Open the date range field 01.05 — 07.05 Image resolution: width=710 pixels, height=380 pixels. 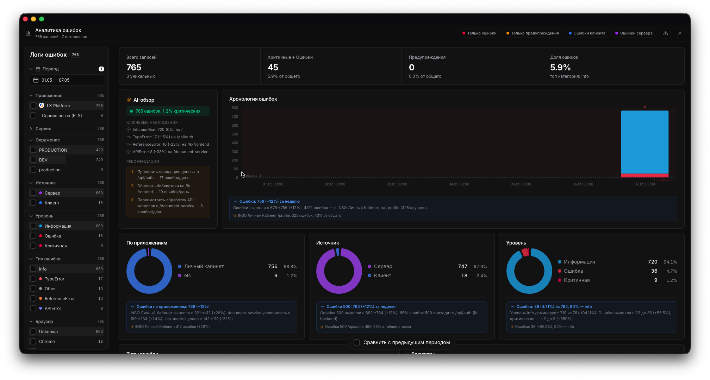[x=66, y=80]
